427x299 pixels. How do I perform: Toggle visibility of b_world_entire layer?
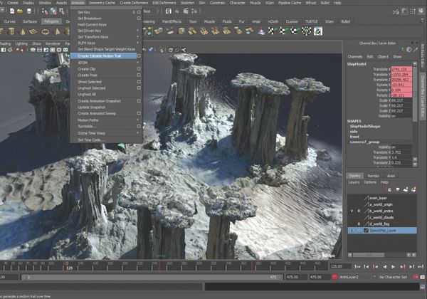[x=352, y=211]
